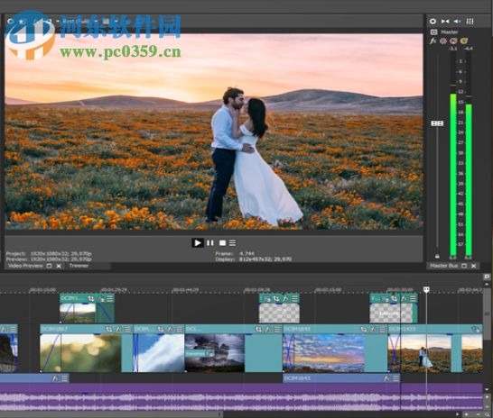This screenshot has width=493, height=418.
Task: Click insert bus icon beside Master label
Action: (433, 32)
